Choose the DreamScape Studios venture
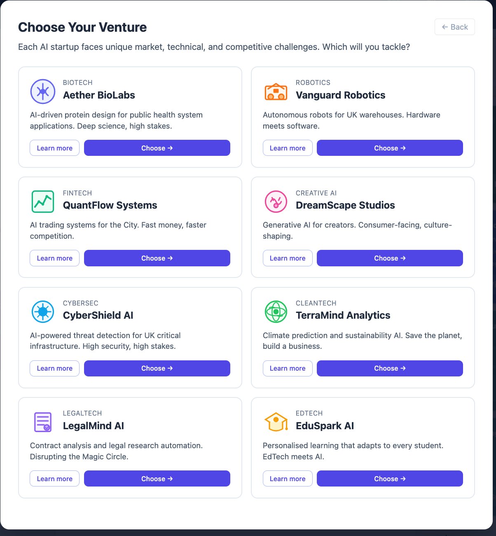The width and height of the screenshot is (496, 536). 390,258
